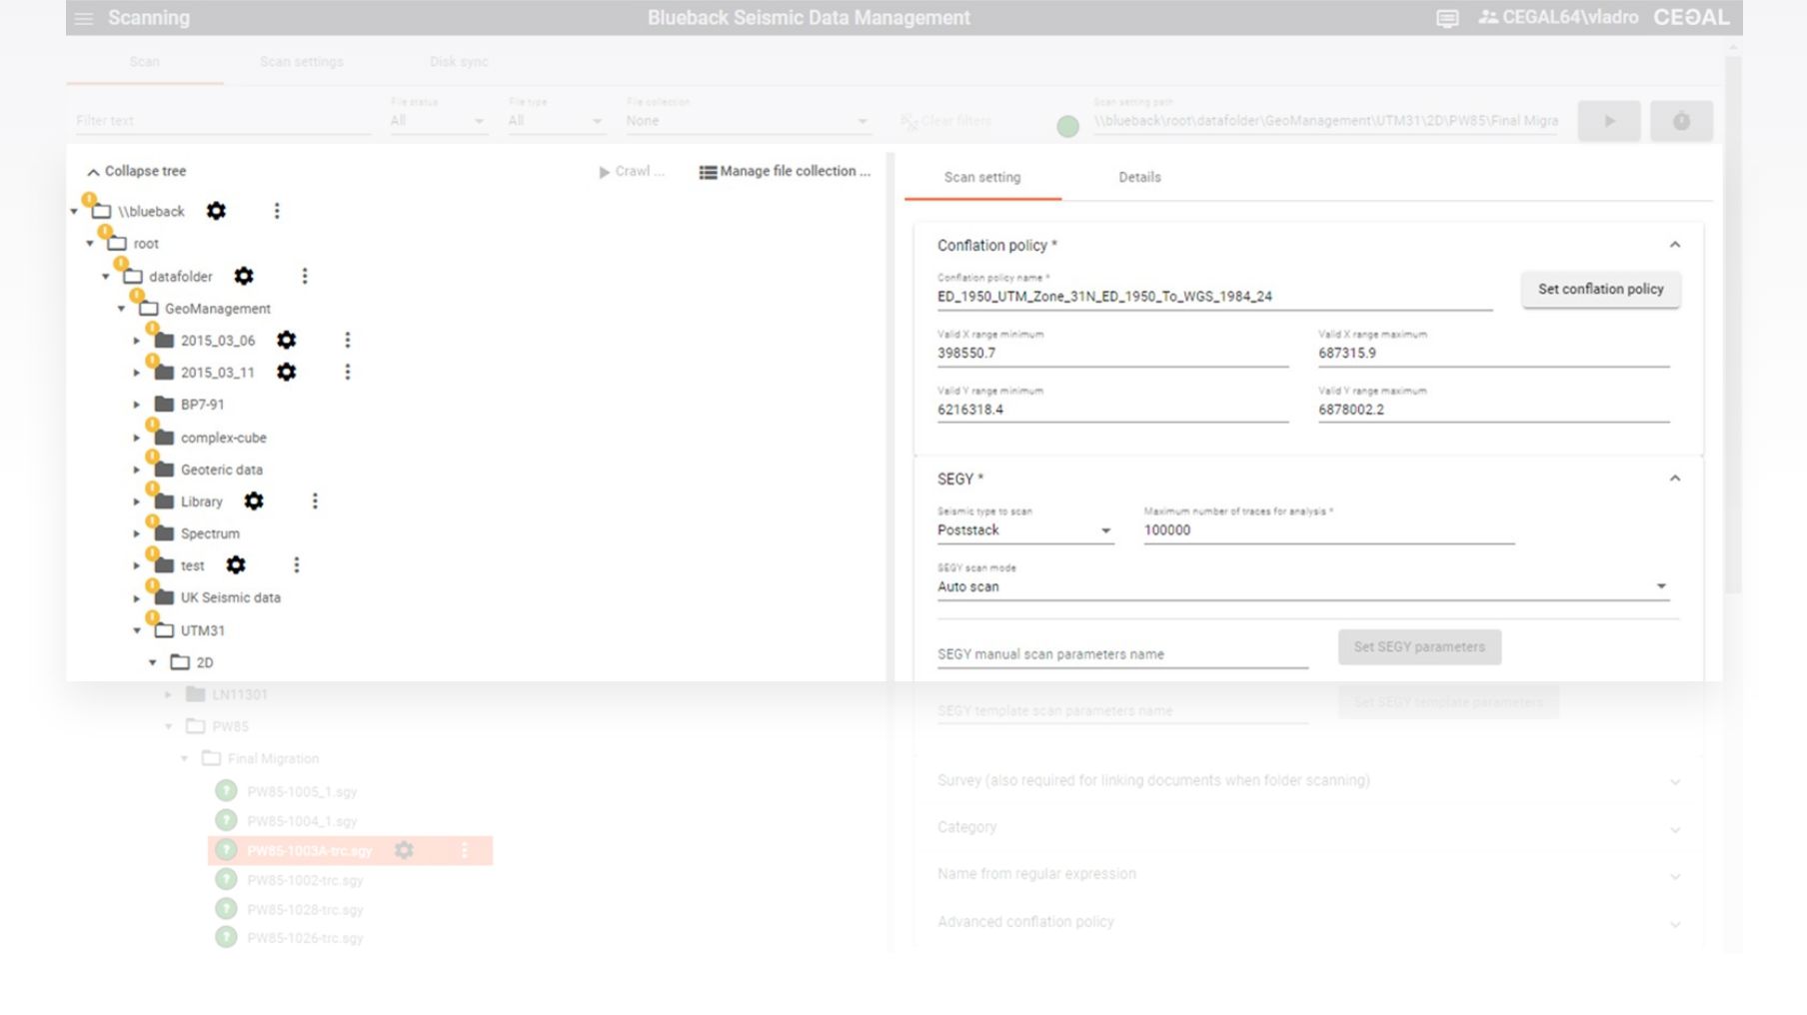This screenshot has height=1015, width=1807.
Task: Expand the Geoteric data folder
Action: coord(137,470)
